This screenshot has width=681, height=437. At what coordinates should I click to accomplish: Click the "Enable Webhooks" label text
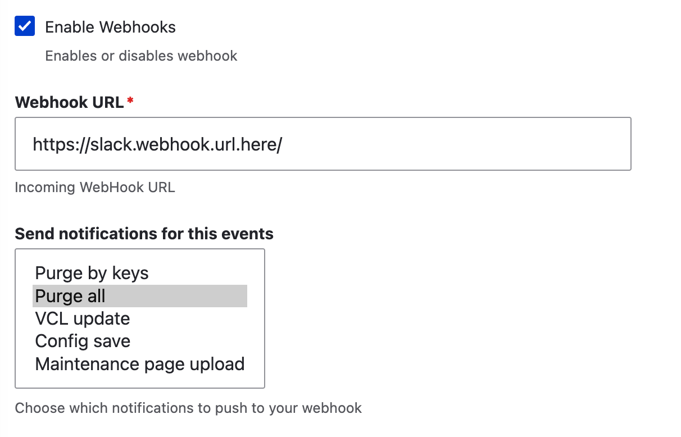110,27
